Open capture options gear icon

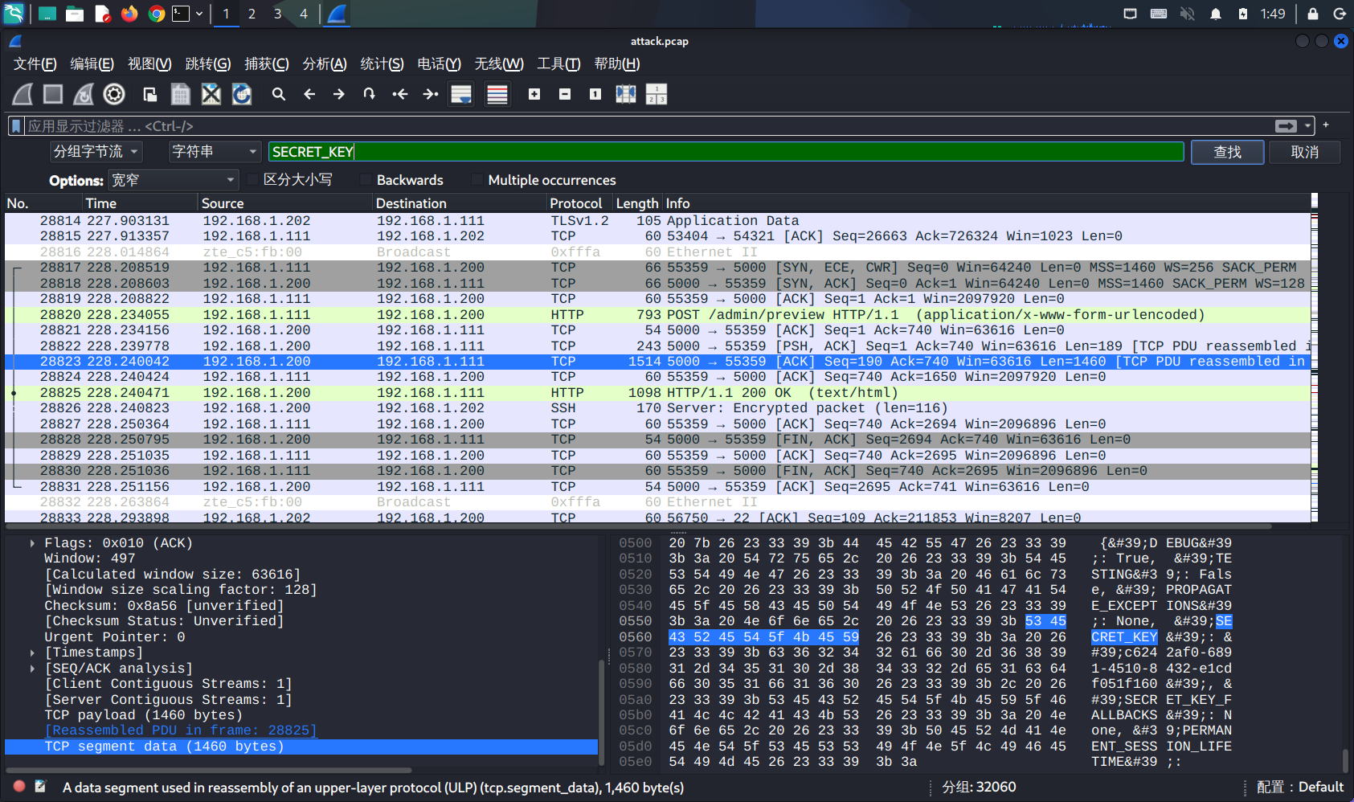[x=114, y=95]
